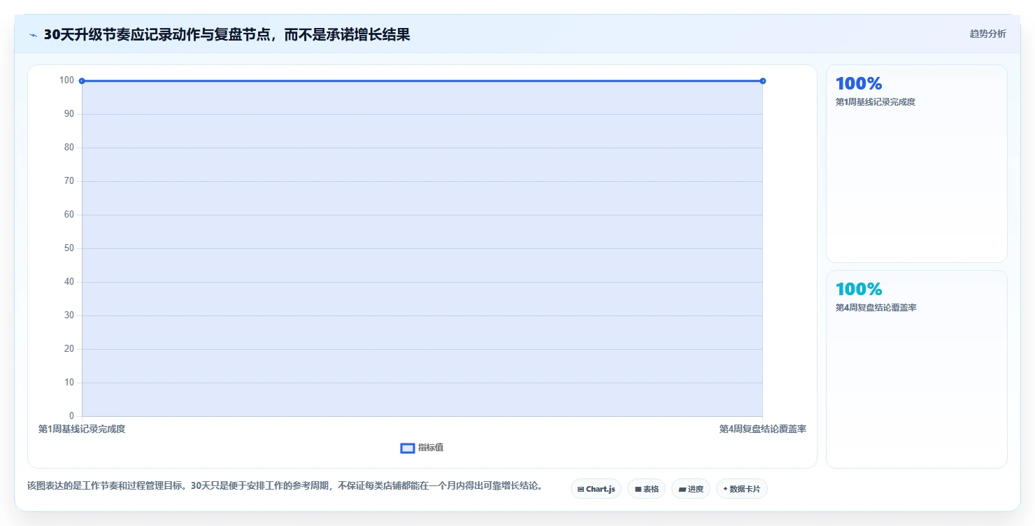This screenshot has height=526, width=1035.
Task: Click the lightning icon beside the title
Action: click(x=34, y=35)
